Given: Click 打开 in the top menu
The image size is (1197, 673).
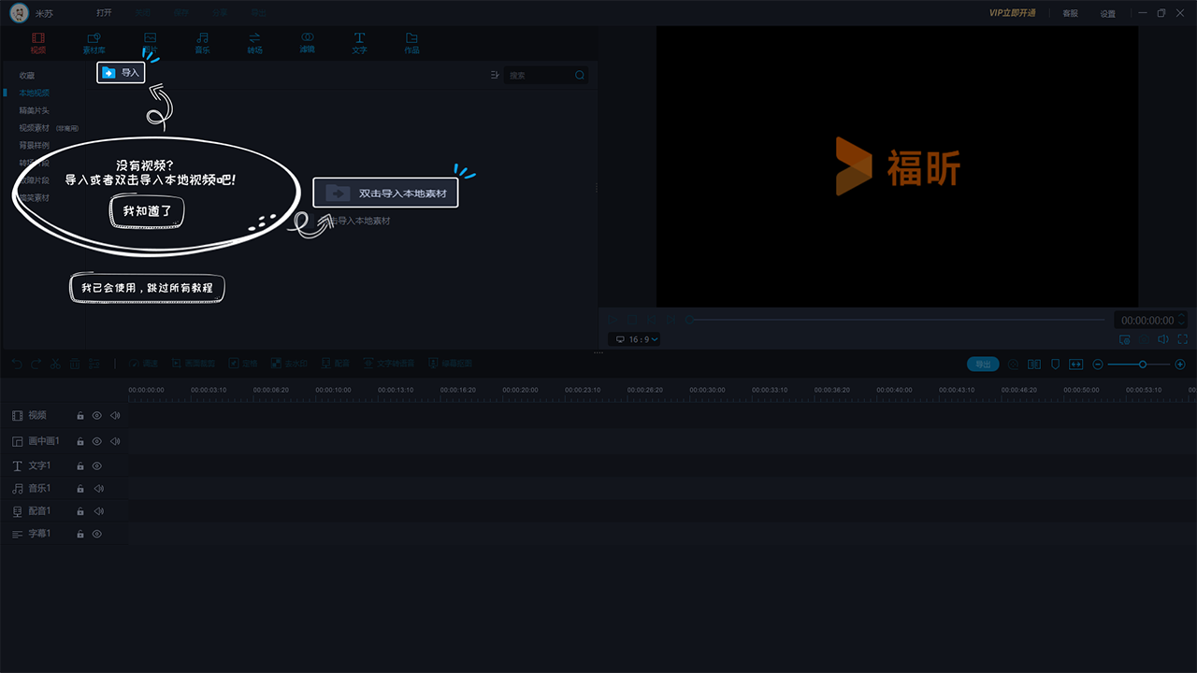Looking at the screenshot, I should [x=104, y=13].
